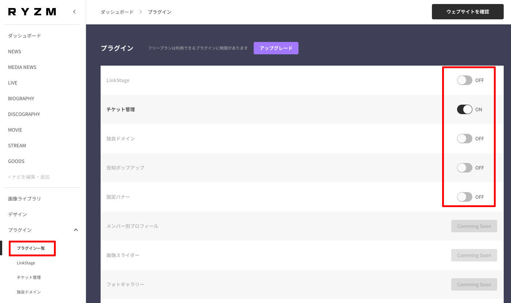The image size is (511, 303).
Task: Click the 独自ドメイン row label in list
Action: pyautogui.click(x=121, y=139)
